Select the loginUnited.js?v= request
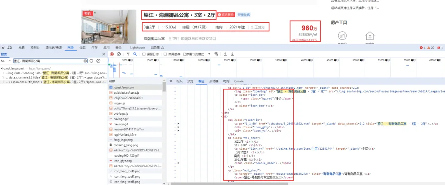The height and width of the screenshot is (185, 445). [x=136, y=134]
